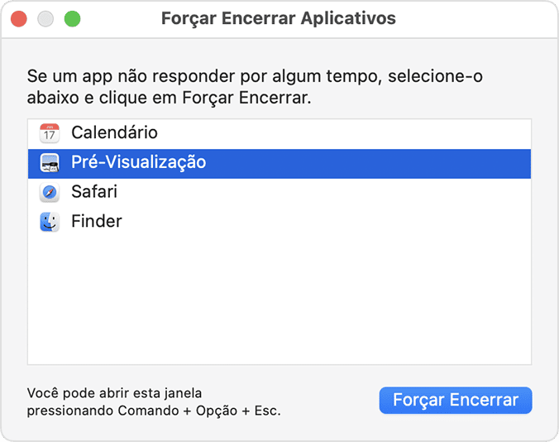Screen dimensions: 559x442
Task: Click the Pré-Visualização app icon
Action: 50,163
